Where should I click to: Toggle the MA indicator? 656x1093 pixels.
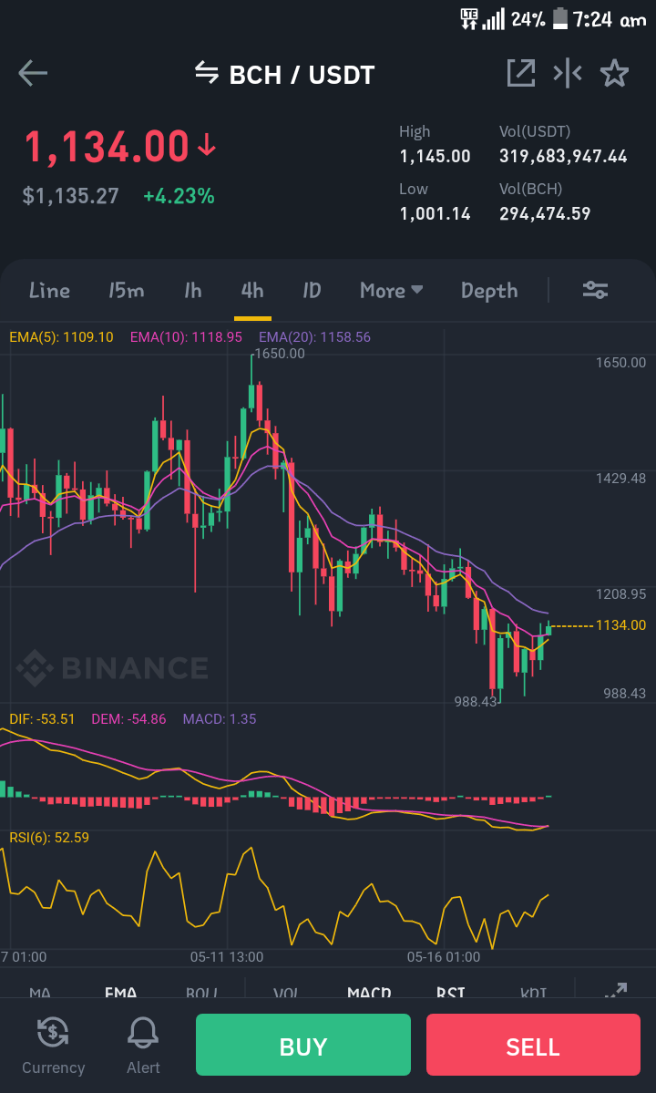click(40, 992)
